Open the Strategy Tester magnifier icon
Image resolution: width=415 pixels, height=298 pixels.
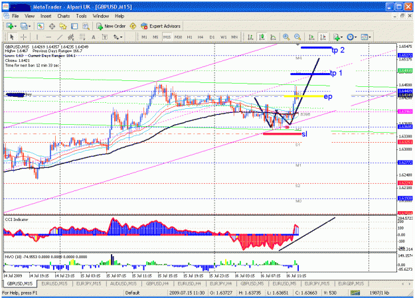pyautogui.click(x=86, y=26)
